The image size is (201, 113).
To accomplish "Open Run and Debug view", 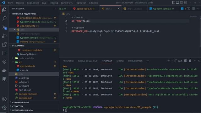I will 4,36.
